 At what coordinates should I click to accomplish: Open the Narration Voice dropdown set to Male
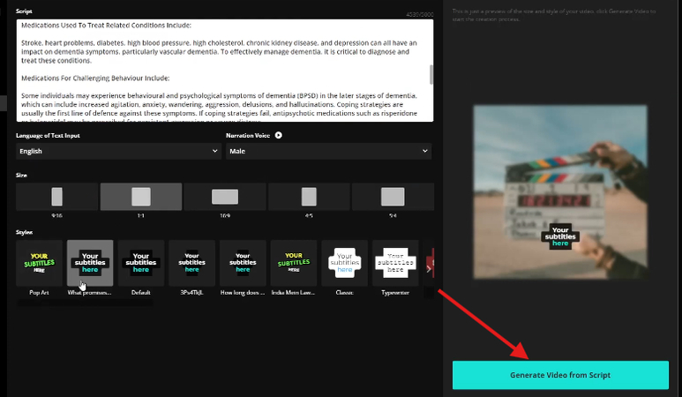tap(328, 151)
